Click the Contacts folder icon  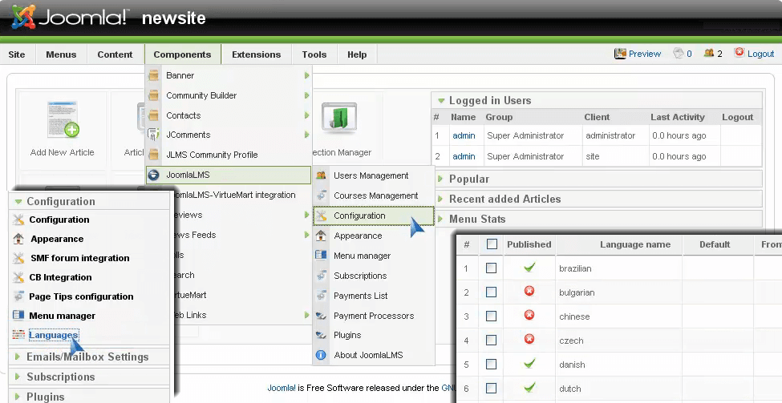point(154,115)
